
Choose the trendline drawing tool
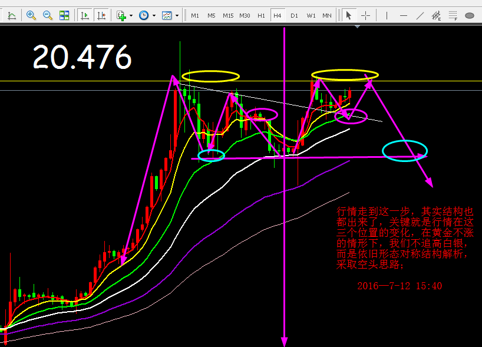[420, 15]
